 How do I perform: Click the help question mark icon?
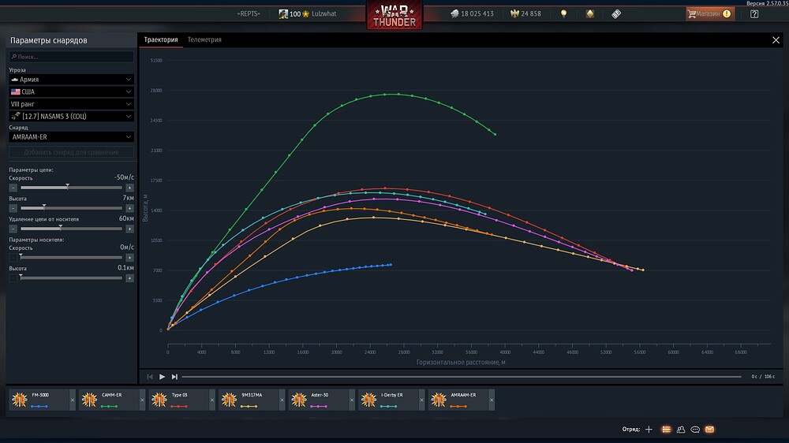coord(753,14)
